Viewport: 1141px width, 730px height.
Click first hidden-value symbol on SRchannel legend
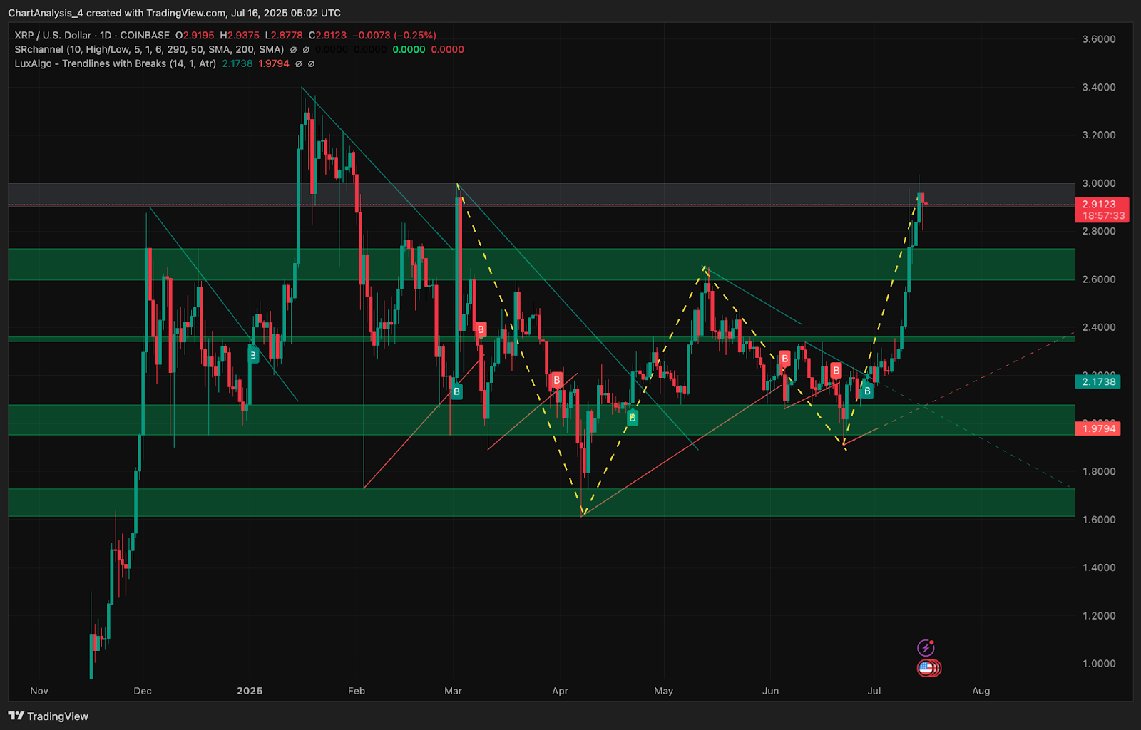coord(293,50)
